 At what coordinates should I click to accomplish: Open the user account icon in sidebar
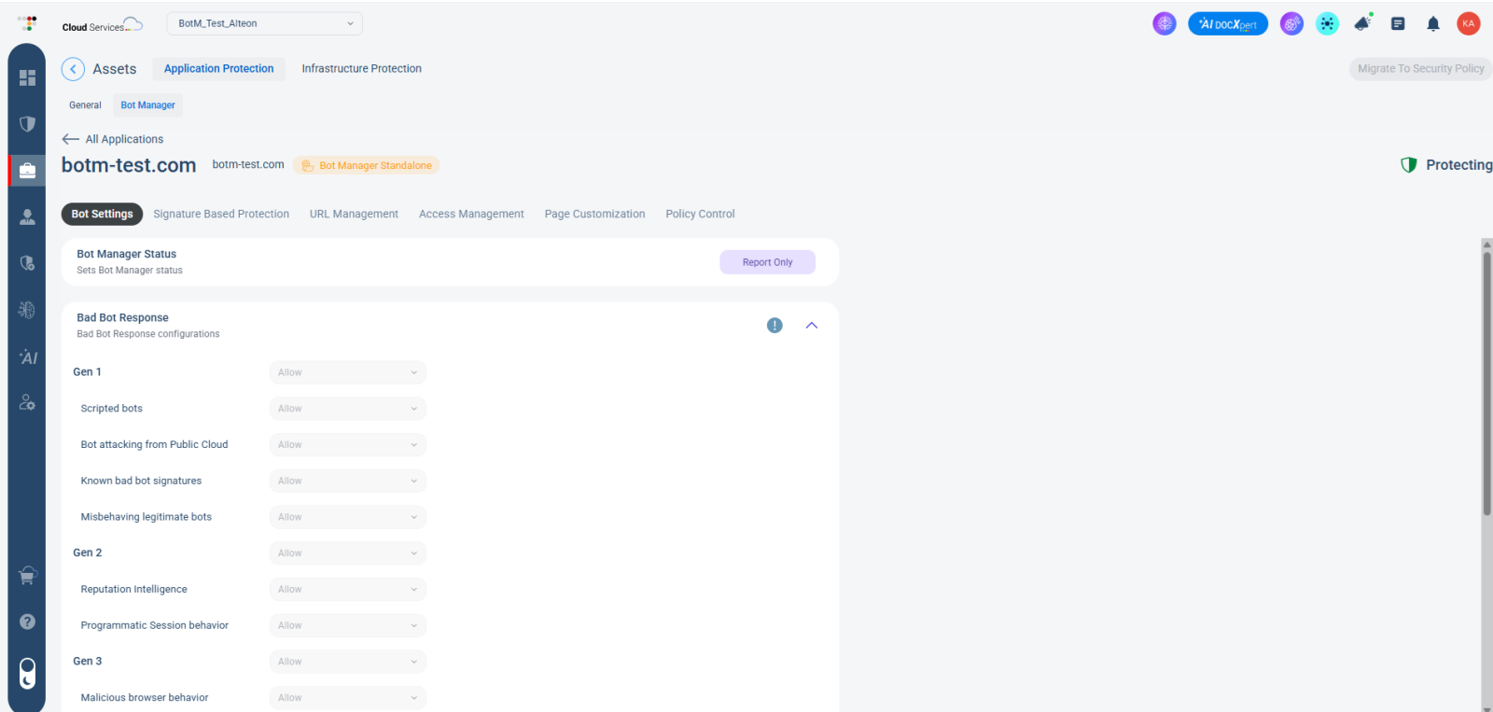(x=27, y=216)
